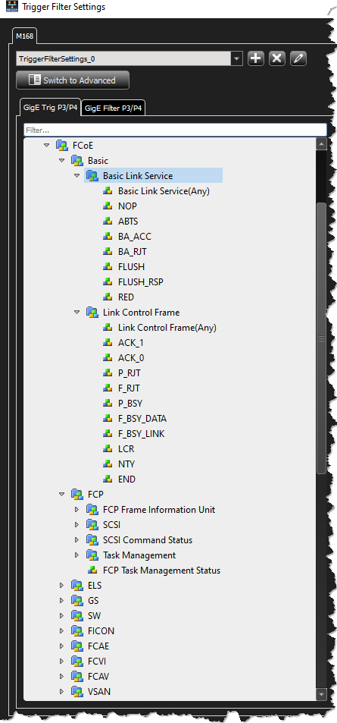Image resolution: width=337 pixels, height=723 pixels.
Task: Click the ACK_1 item icon
Action: 108,343
